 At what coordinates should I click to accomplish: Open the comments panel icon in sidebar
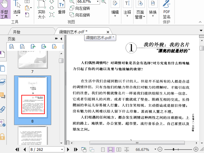tap(3, 96)
